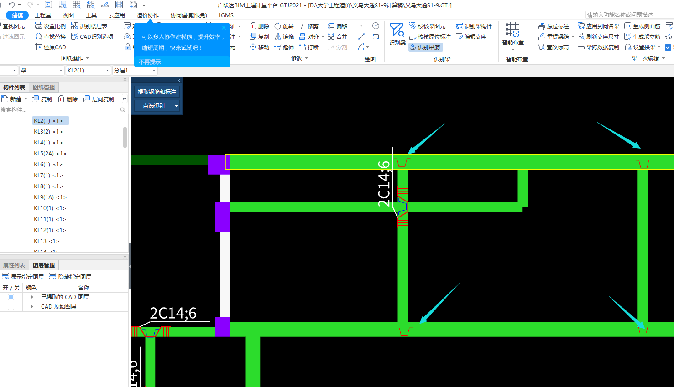
Task: Select the line drawing tool
Action: [x=361, y=36]
